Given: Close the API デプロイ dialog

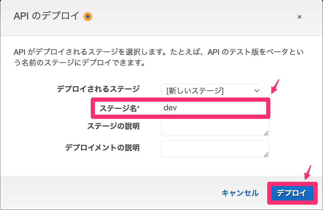Looking at the screenshot, I should [x=299, y=17].
